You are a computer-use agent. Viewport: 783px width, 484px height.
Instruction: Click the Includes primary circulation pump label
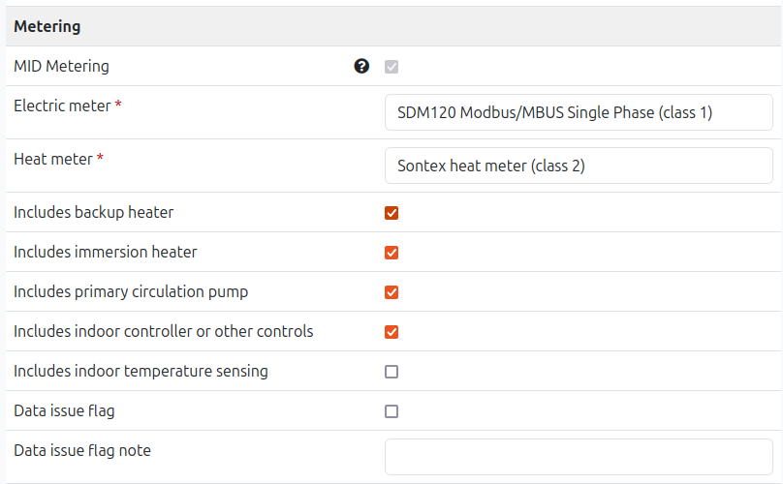pyautogui.click(x=131, y=291)
